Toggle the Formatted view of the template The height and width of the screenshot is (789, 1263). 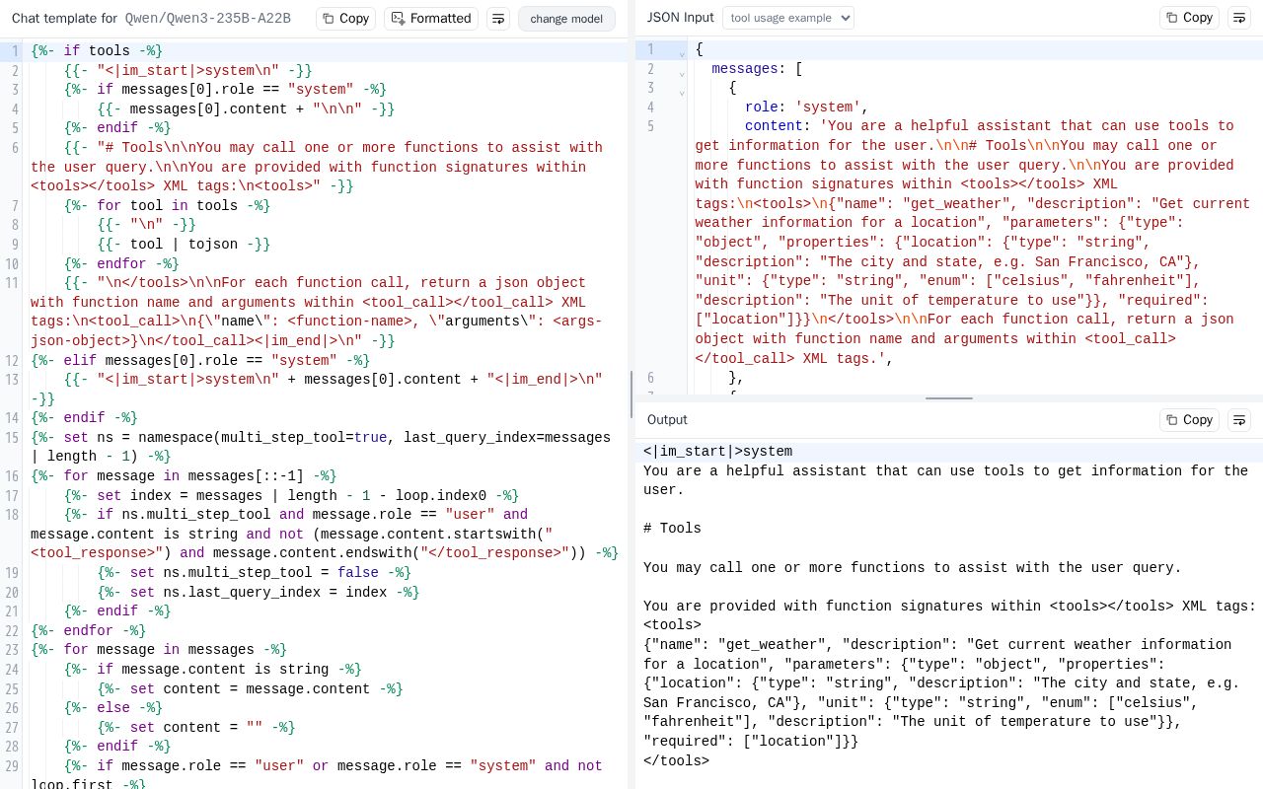pos(431,18)
